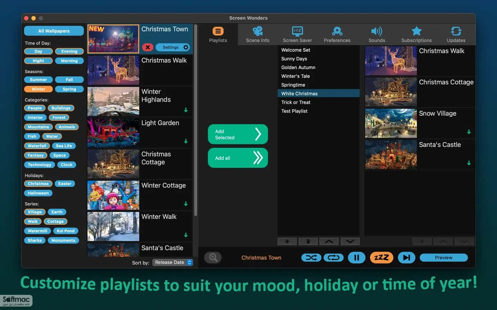Image resolution: width=497 pixels, height=310 pixels.
Task: Toggle the Christmas holiday filter
Action: tap(38, 184)
